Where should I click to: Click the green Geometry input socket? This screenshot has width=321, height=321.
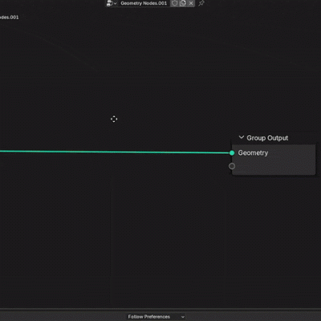point(232,152)
